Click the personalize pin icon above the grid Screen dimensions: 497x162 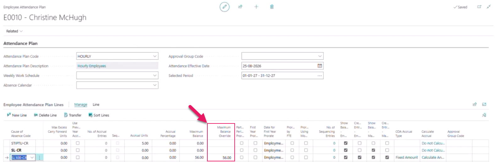(484, 115)
